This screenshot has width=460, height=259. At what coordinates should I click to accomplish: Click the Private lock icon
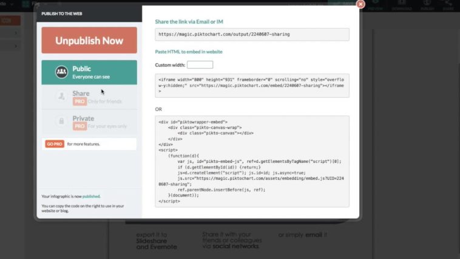[x=61, y=122]
